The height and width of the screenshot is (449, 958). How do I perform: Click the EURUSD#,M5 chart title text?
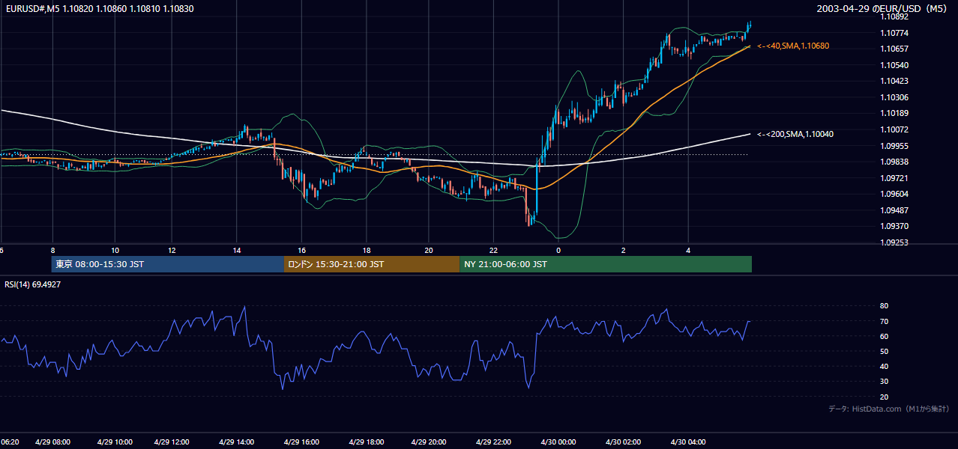coord(98,7)
